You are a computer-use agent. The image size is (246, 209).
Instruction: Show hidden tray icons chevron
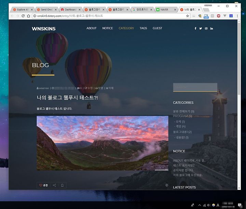pos(200,205)
